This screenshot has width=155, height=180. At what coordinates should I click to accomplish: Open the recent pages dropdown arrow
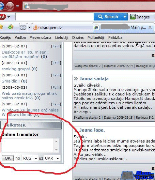pos(18,6)
